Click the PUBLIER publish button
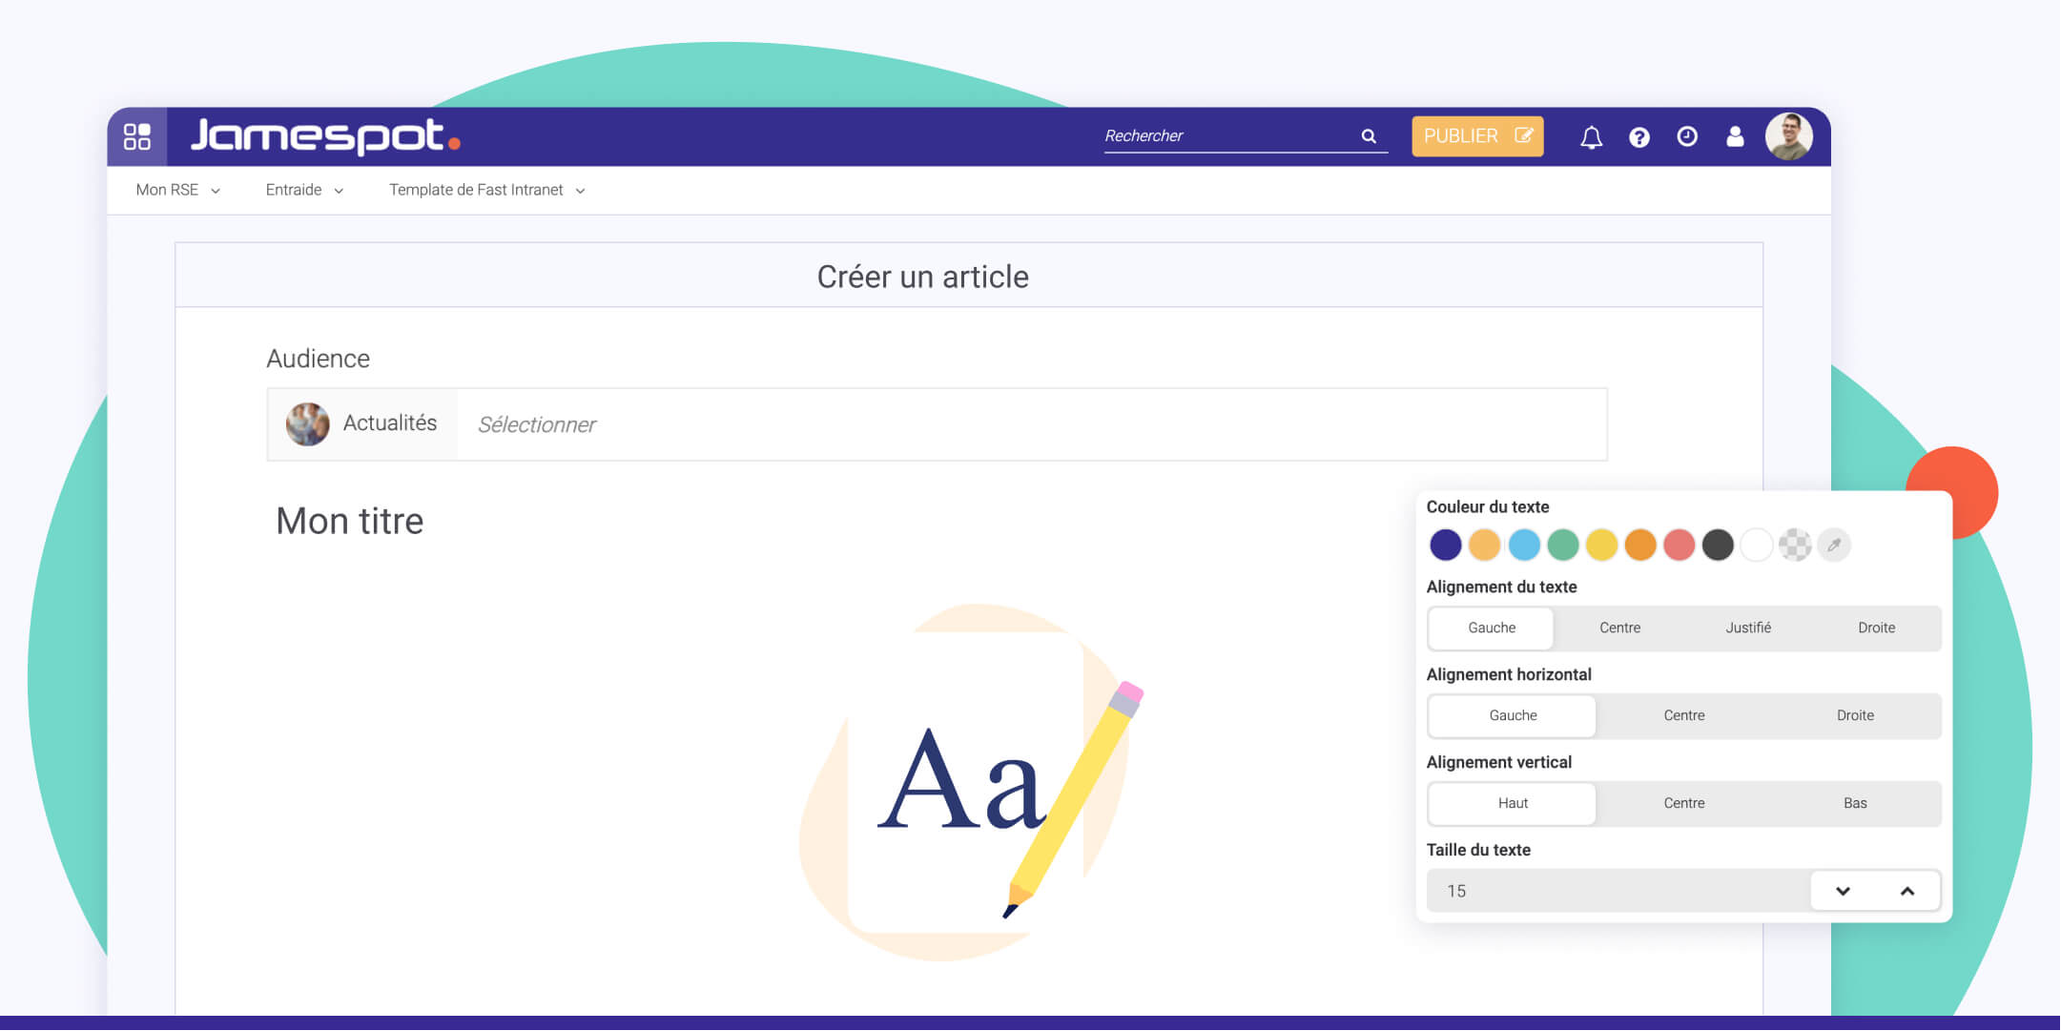Viewport: 2061px width, 1031px height. tap(1476, 136)
